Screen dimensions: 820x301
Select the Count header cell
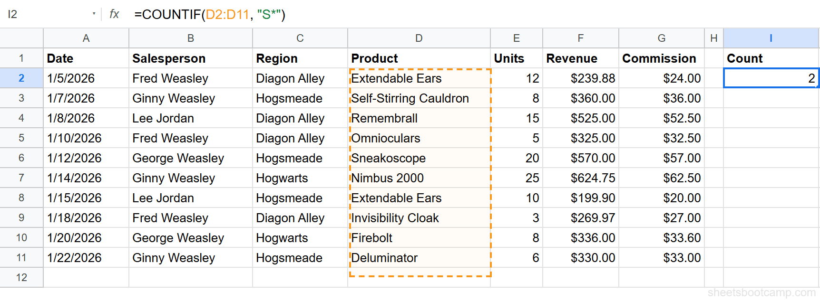(771, 58)
